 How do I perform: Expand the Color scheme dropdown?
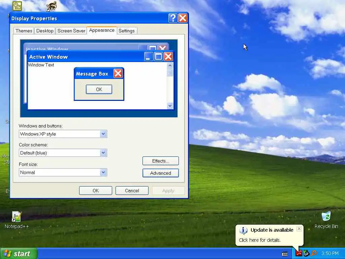103,153
